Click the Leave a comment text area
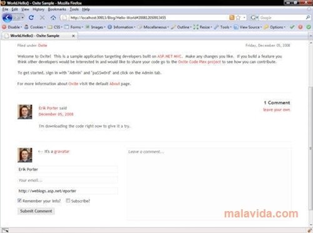 click(208, 184)
